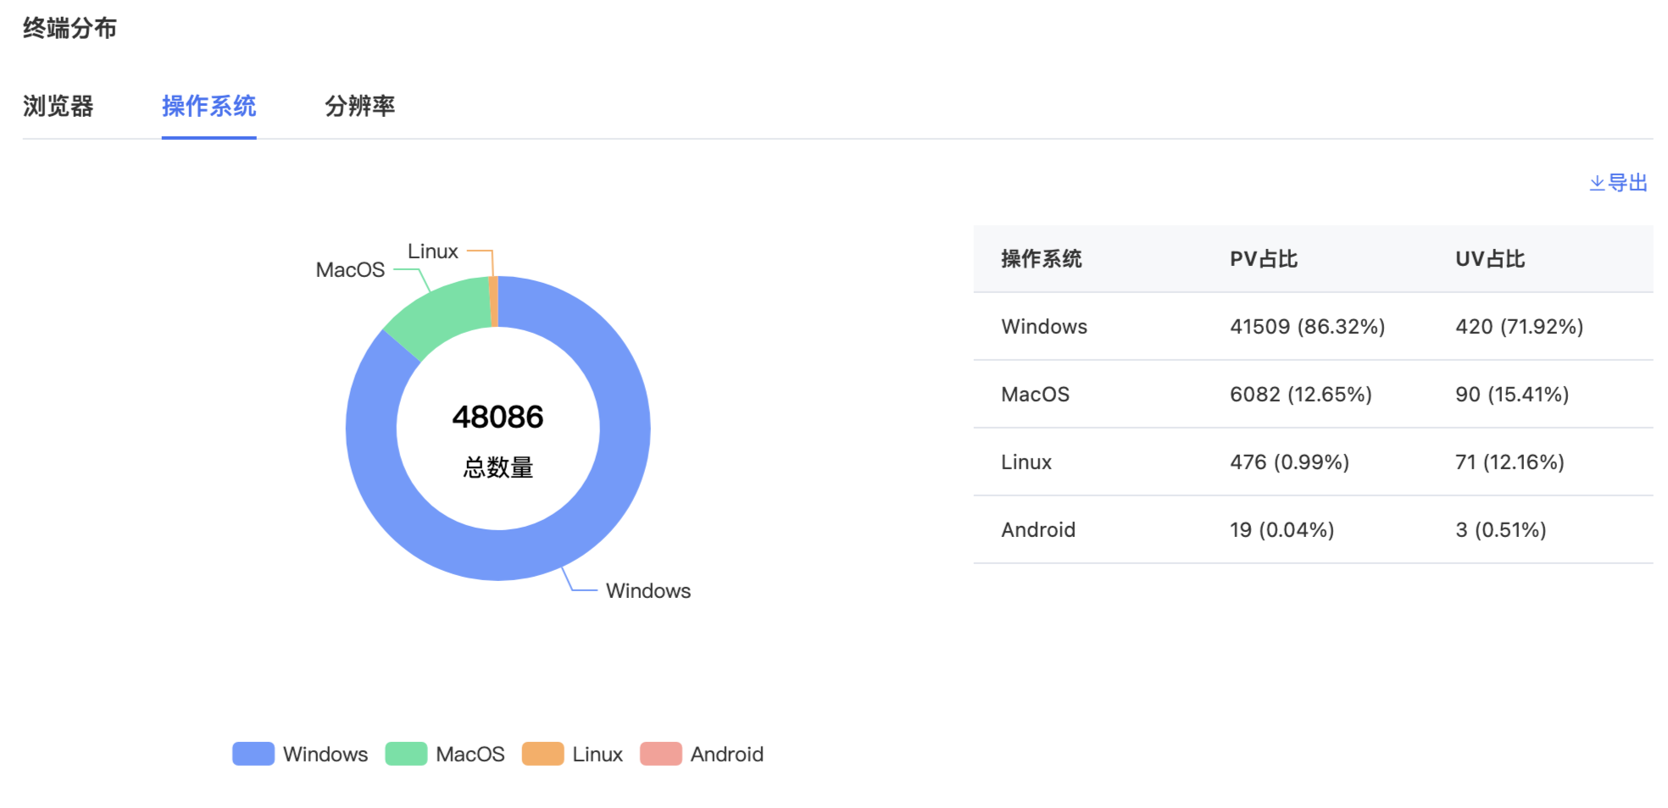The image size is (1668, 808).
Task: Click the 终端分布 section title
Action: [69, 29]
